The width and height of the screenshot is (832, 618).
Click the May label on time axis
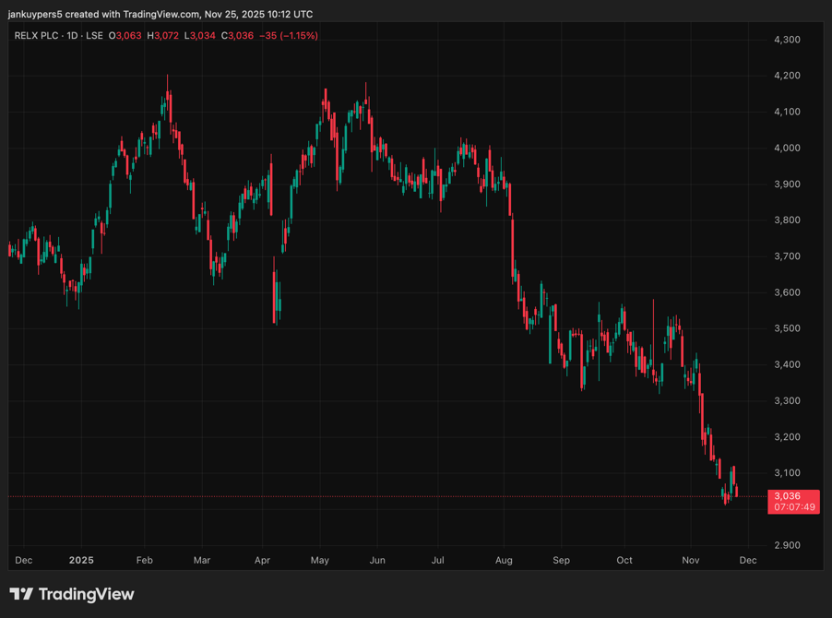pyautogui.click(x=320, y=560)
